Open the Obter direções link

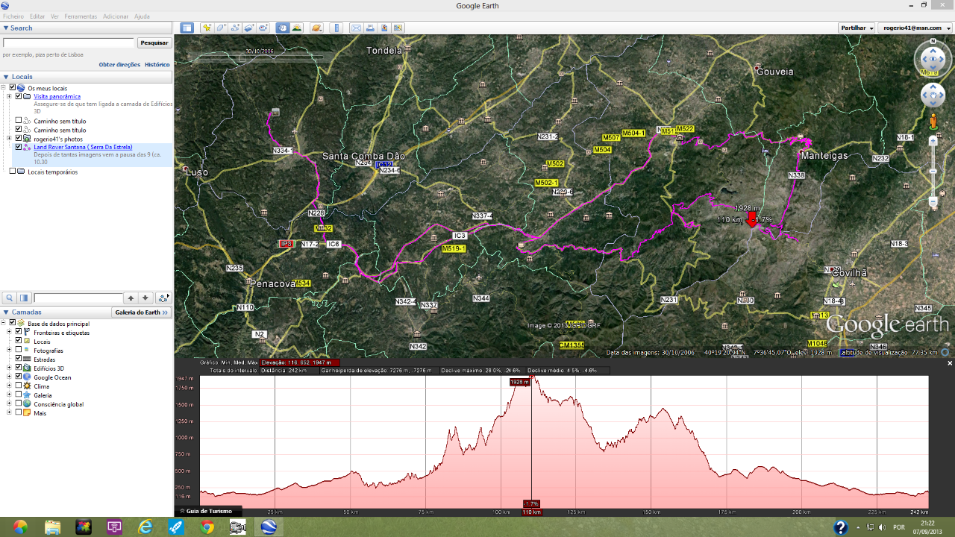(119, 65)
